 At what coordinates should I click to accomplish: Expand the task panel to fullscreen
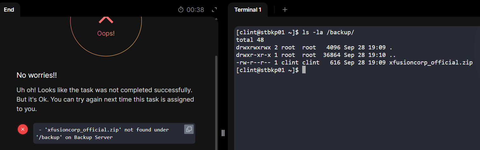(215, 10)
